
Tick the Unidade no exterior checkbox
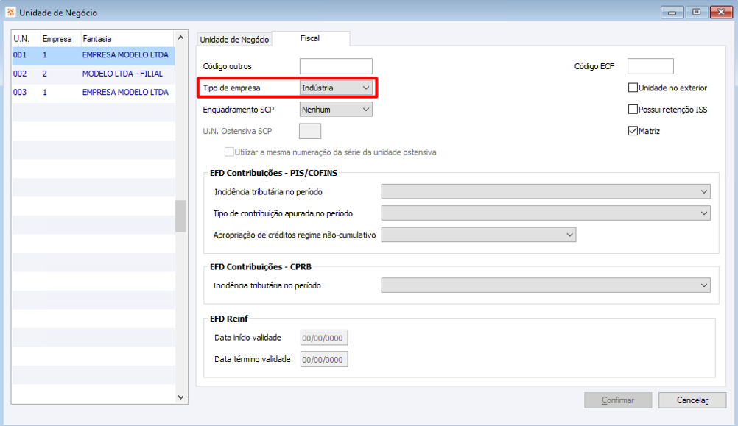[633, 88]
